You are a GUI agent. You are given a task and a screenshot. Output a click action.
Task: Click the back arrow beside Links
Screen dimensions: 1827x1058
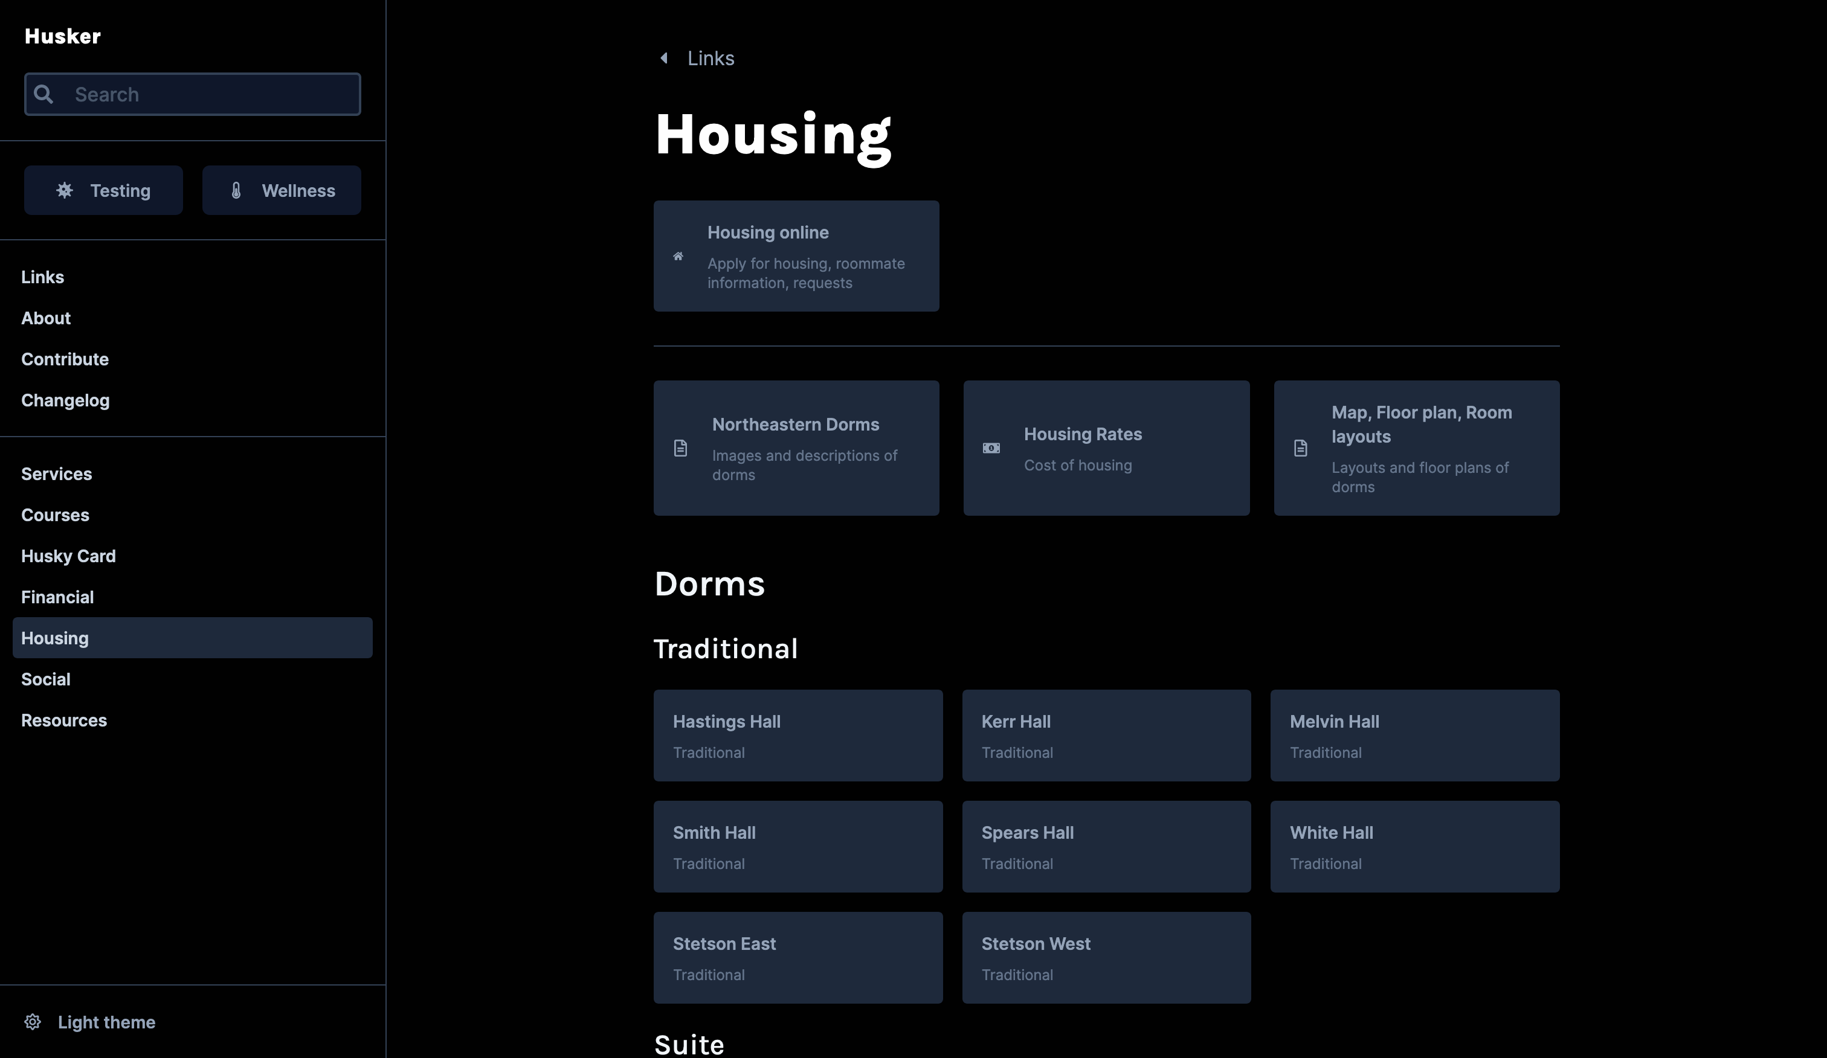click(x=663, y=57)
